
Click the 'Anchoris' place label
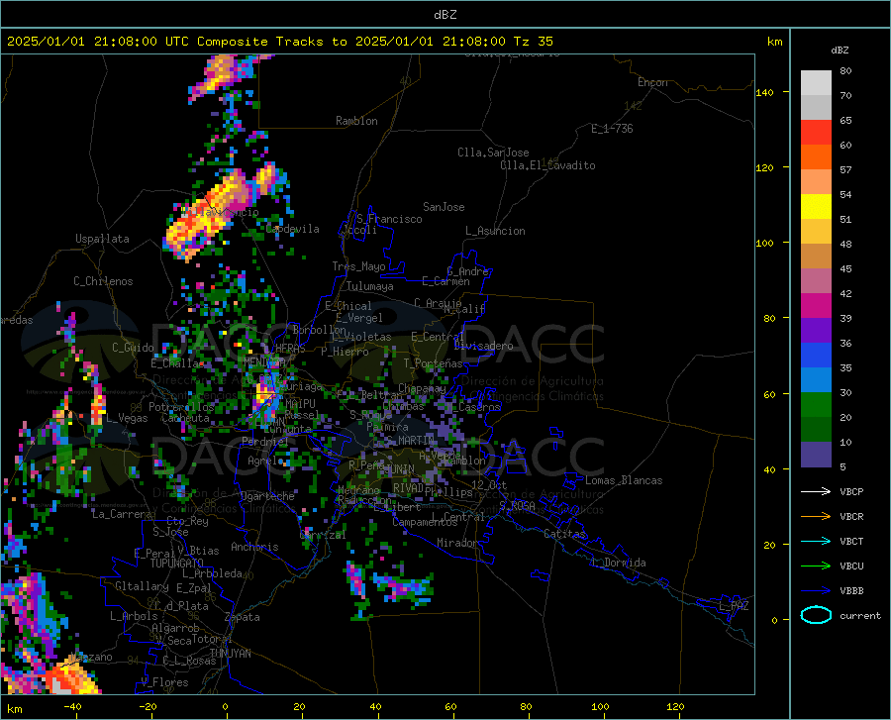pyautogui.click(x=254, y=547)
